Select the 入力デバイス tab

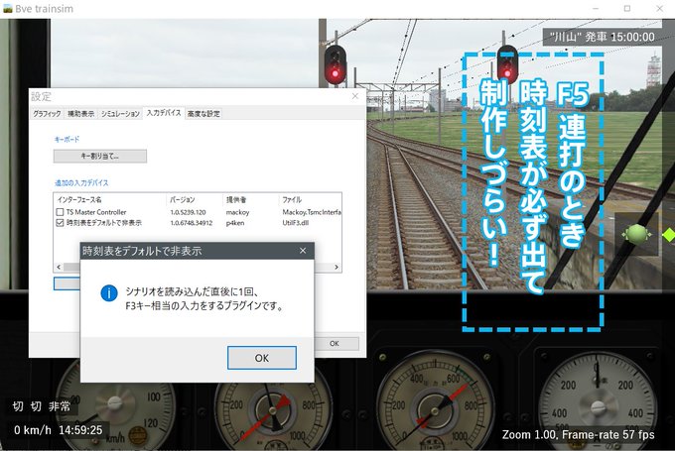164,113
